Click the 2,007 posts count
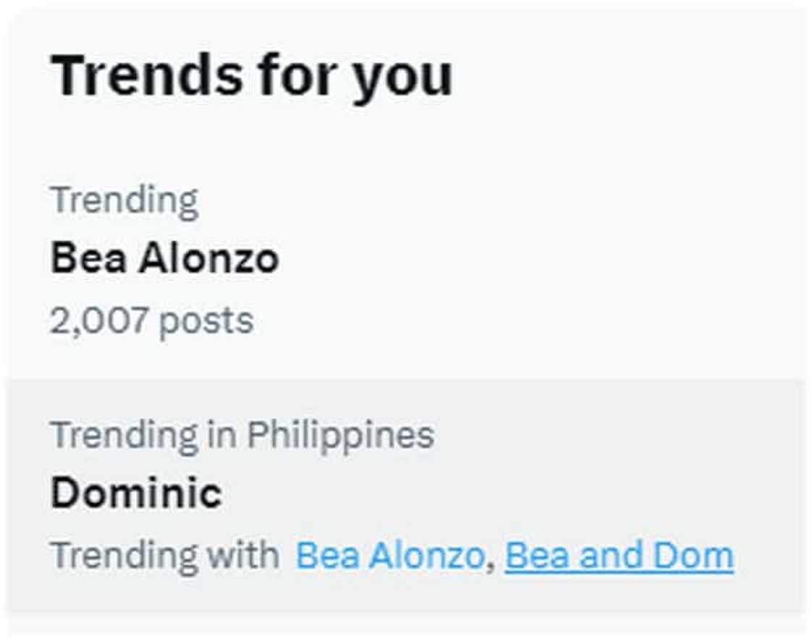 (x=151, y=320)
